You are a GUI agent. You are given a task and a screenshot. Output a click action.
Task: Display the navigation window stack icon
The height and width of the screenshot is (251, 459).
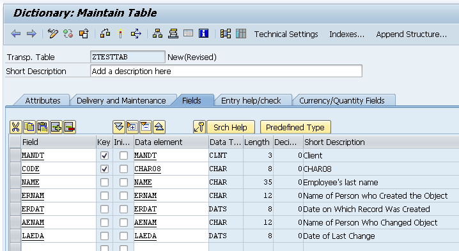pyautogui.click(x=173, y=34)
